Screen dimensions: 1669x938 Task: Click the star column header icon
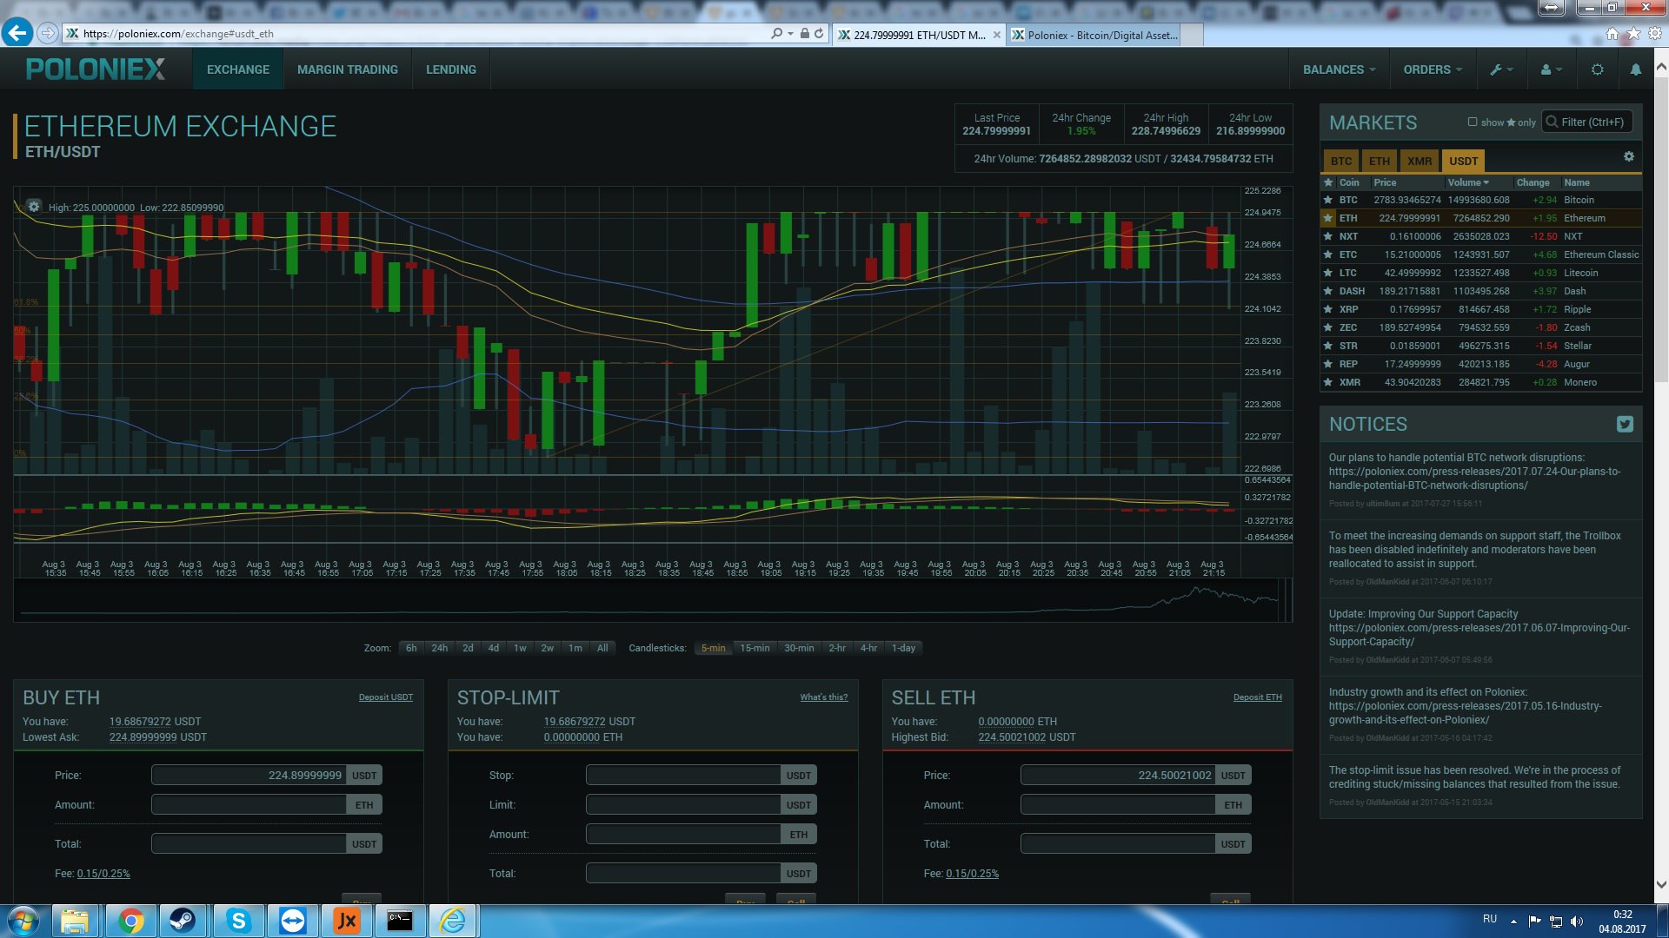[1327, 182]
